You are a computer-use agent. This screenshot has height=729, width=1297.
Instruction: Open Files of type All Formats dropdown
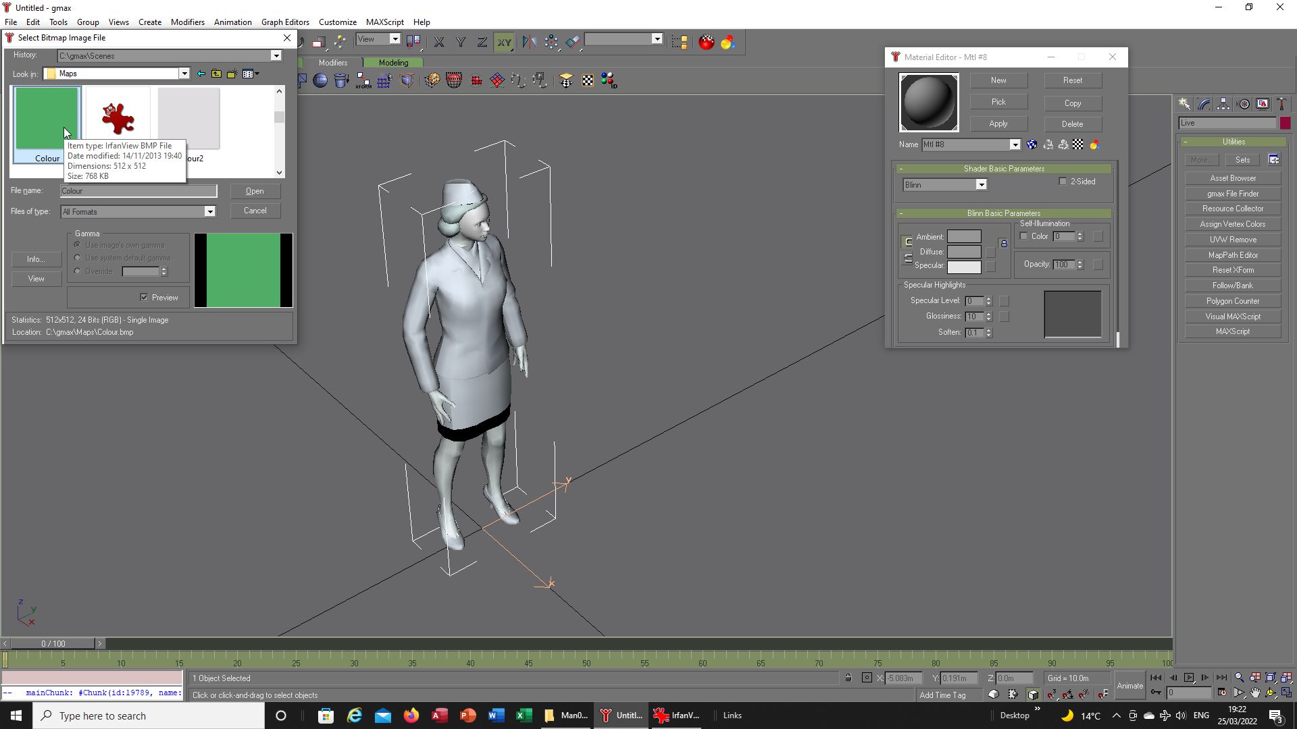pyautogui.click(x=209, y=212)
